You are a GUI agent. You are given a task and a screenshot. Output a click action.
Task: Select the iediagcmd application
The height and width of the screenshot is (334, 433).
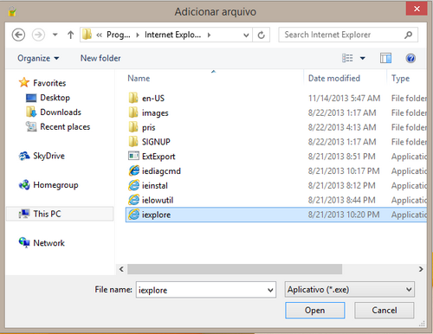click(161, 171)
